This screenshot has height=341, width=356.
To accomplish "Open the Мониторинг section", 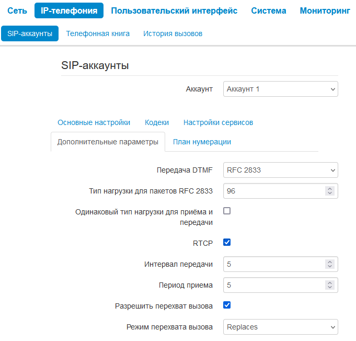I will click(x=325, y=10).
